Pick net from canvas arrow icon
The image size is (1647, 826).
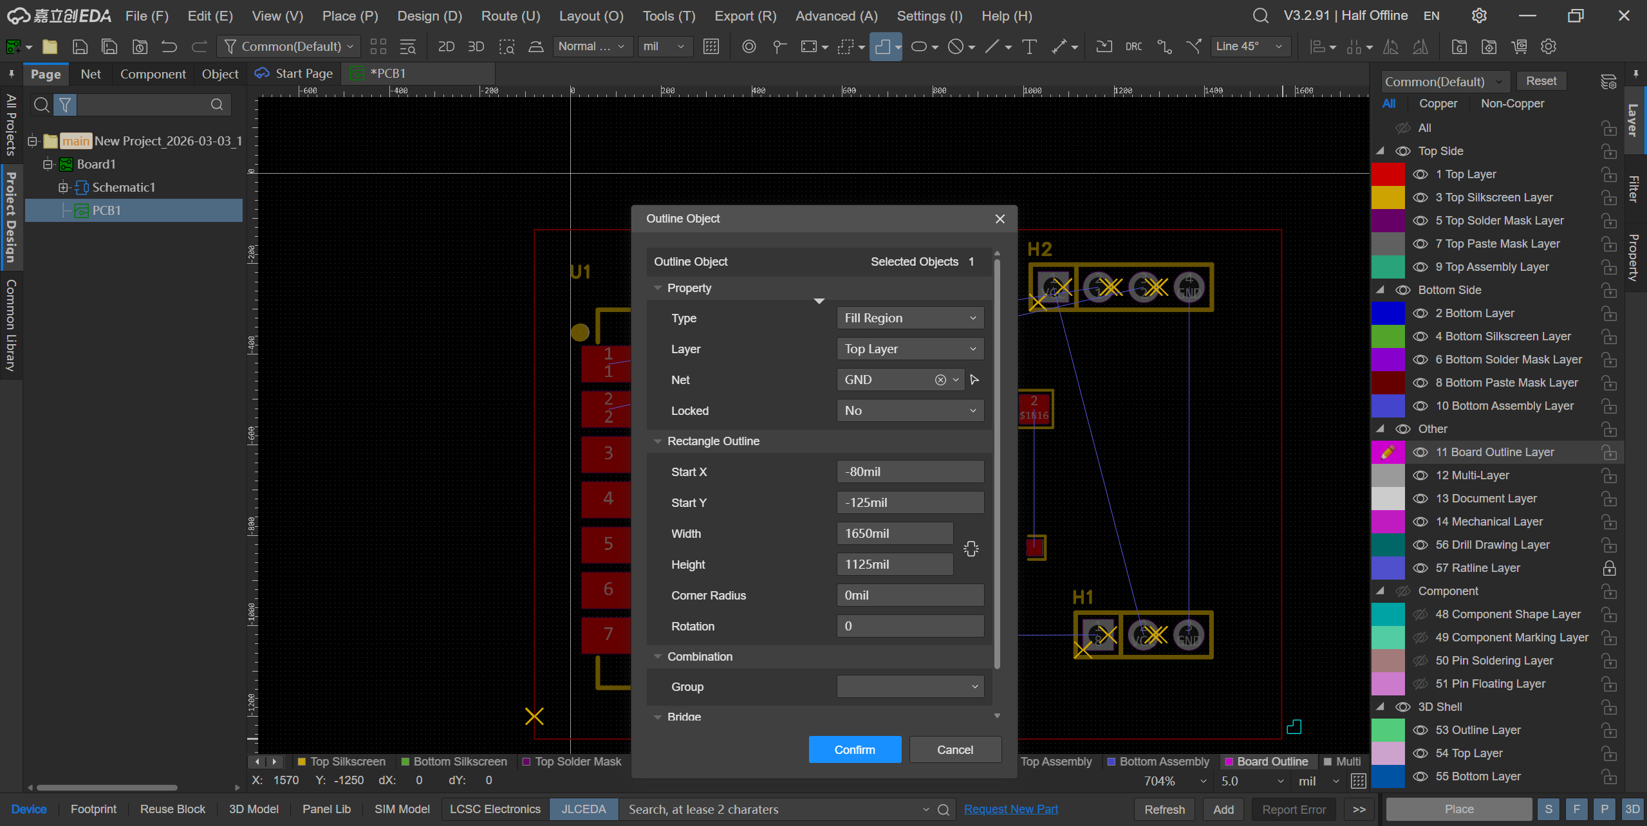974,380
